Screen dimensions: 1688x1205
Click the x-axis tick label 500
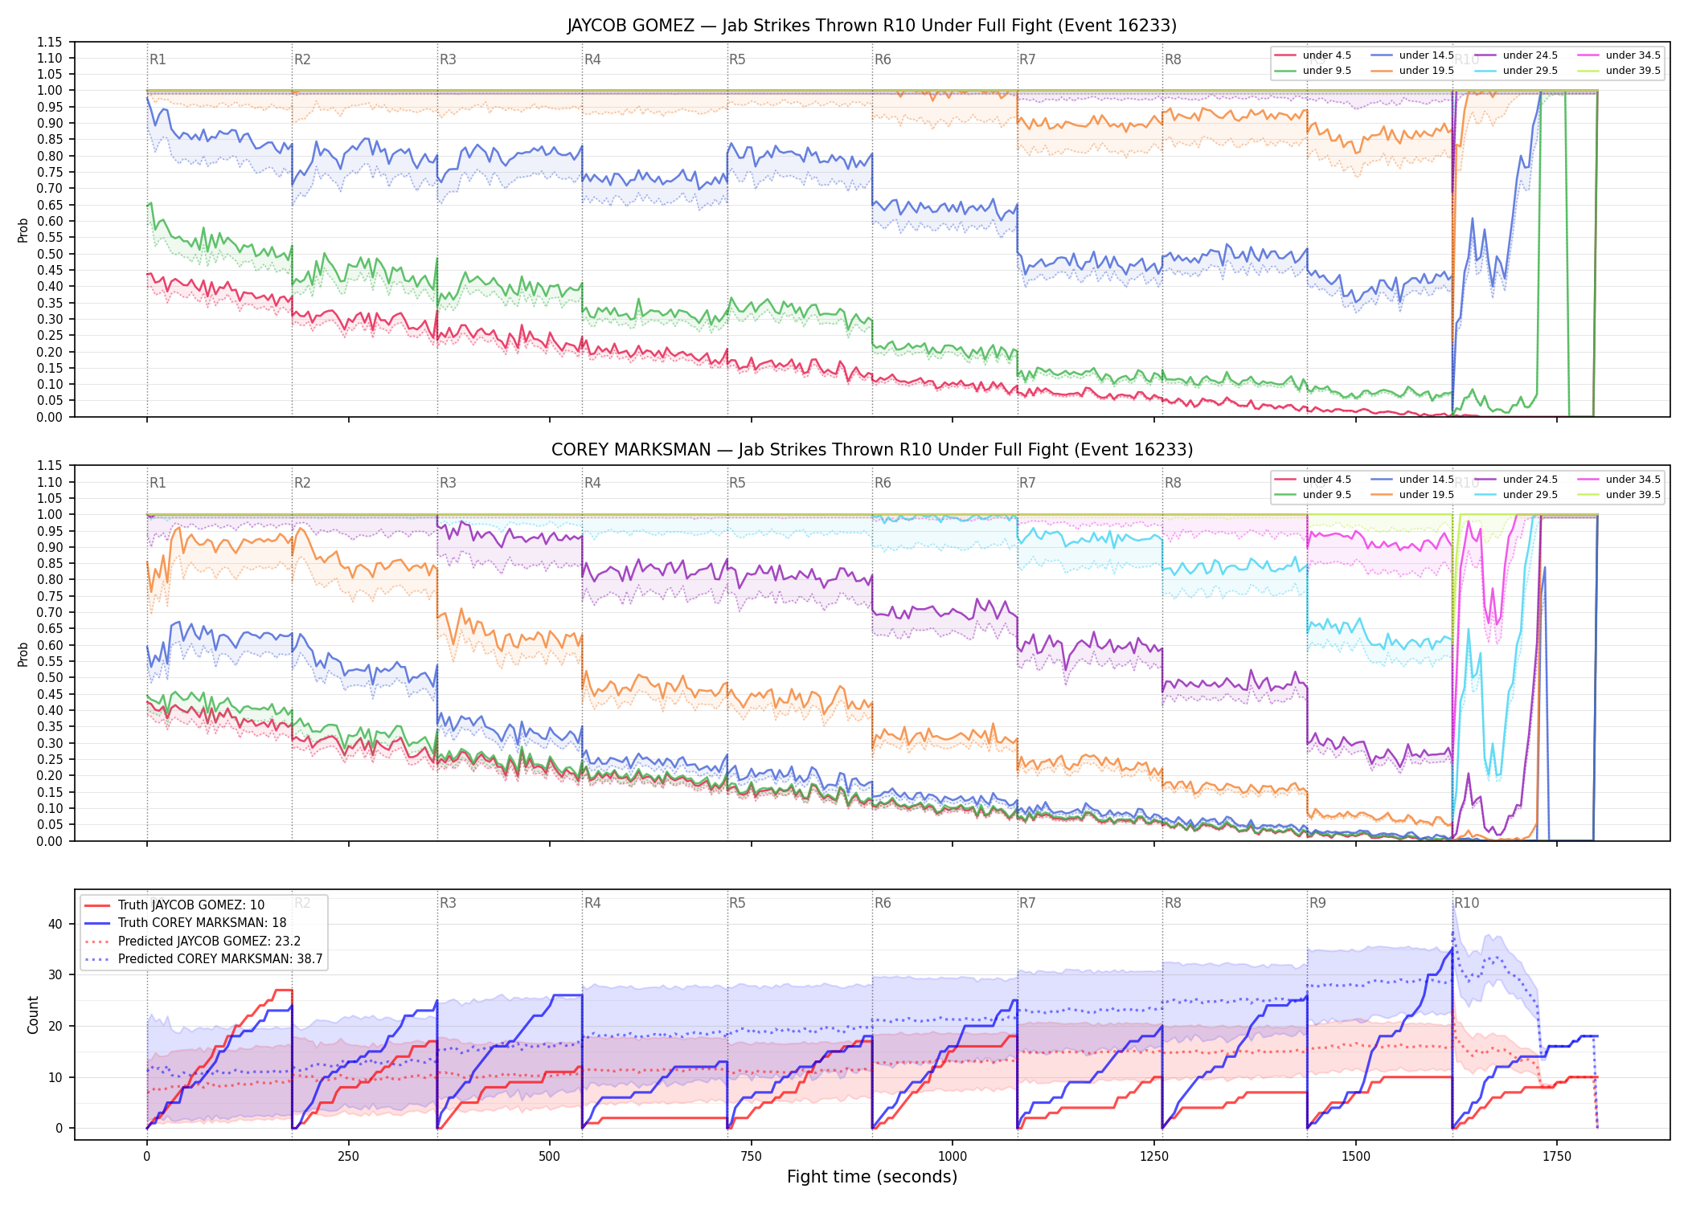click(x=550, y=1156)
